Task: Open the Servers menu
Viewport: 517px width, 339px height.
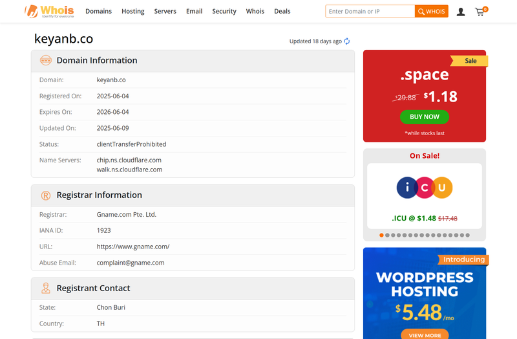Action: 165,11
